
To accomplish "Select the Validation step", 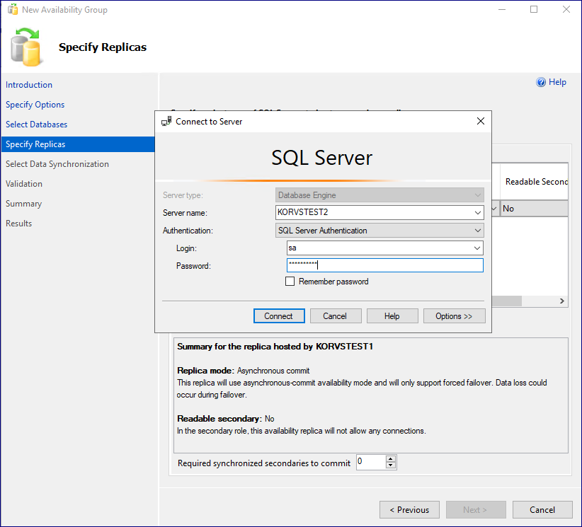I will [24, 184].
